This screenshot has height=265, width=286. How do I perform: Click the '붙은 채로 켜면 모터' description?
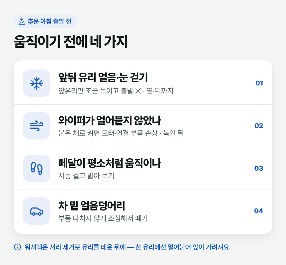[121, 133]
